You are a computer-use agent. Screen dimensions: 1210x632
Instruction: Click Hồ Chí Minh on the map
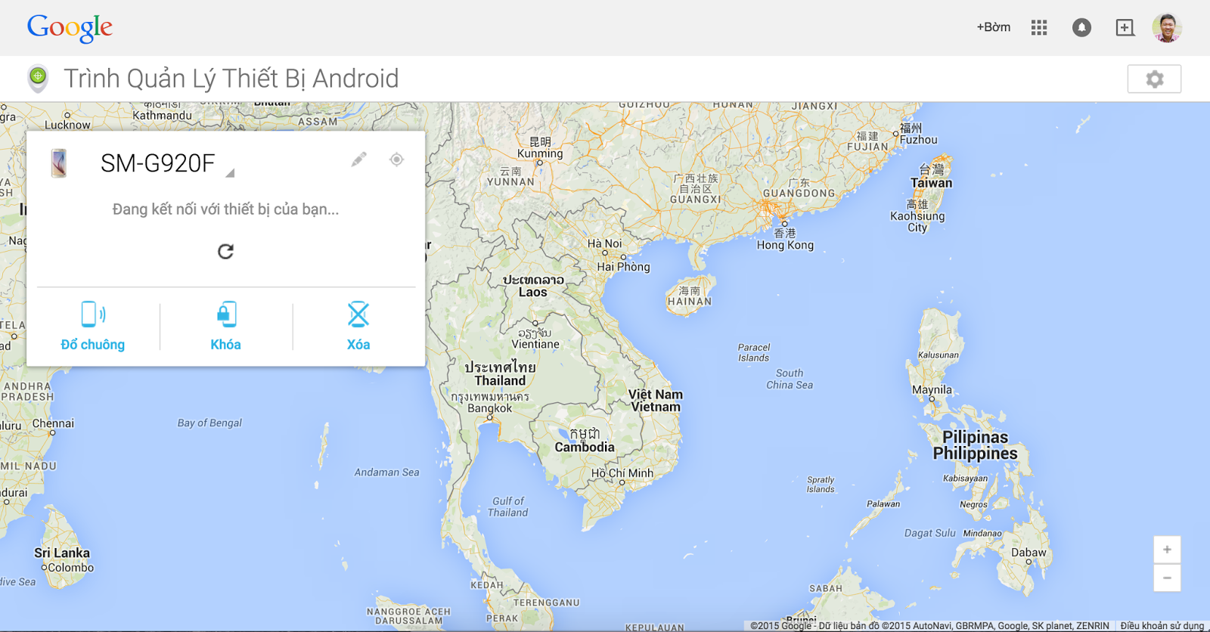pyautogui.click(x=622, y=473)
